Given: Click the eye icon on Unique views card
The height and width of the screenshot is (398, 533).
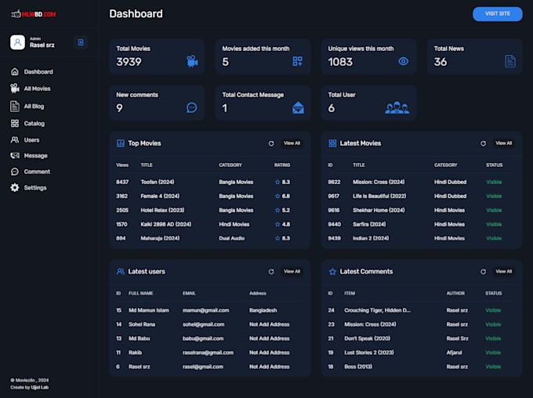Looking at the screenshot, I should point(403,61).
